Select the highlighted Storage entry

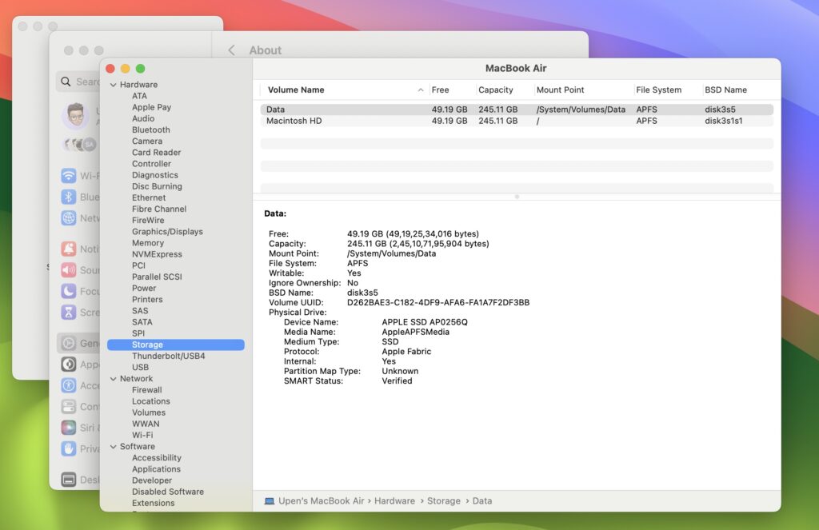tap(175, 345)
